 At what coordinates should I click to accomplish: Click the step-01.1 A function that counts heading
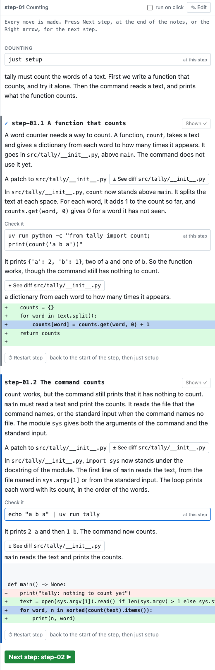(69, 123)
